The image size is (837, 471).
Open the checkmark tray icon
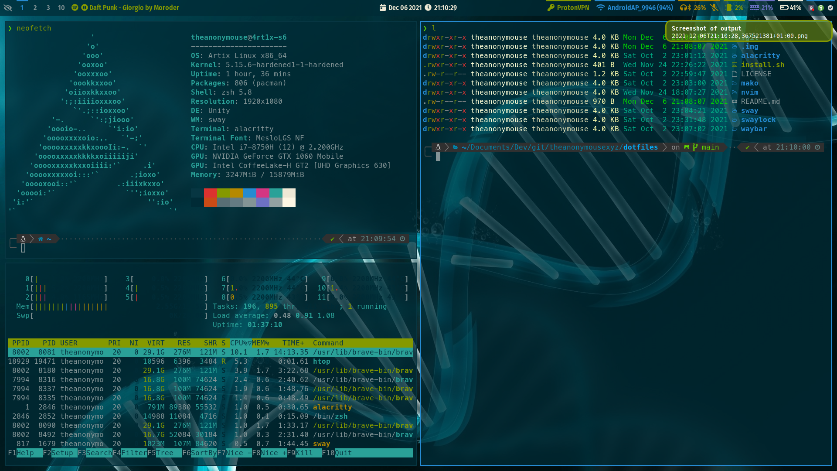830,8
